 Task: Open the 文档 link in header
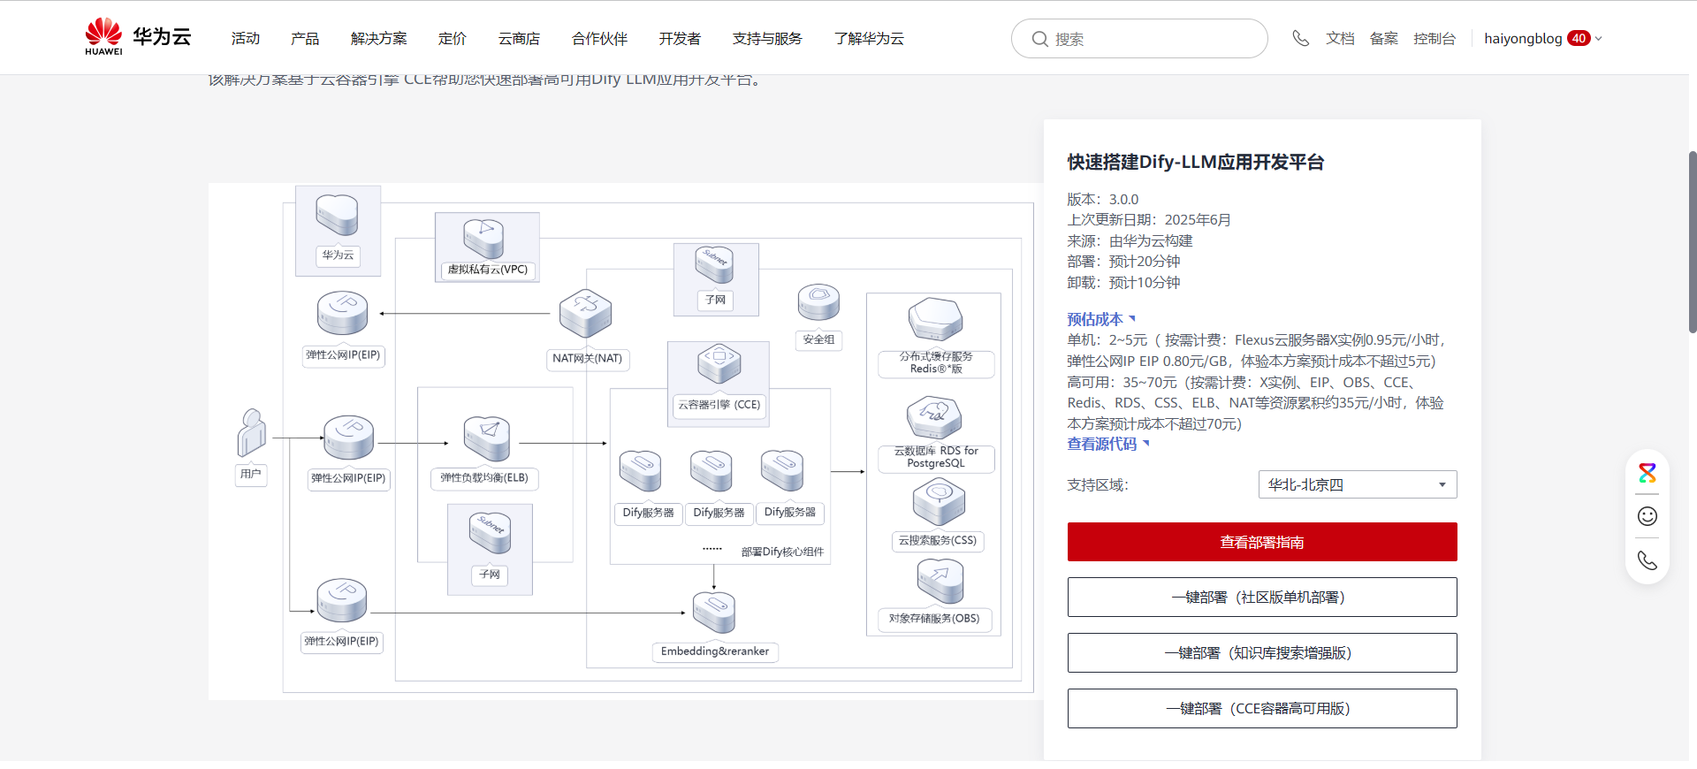pyautogui.click(x=1340, y=38)
